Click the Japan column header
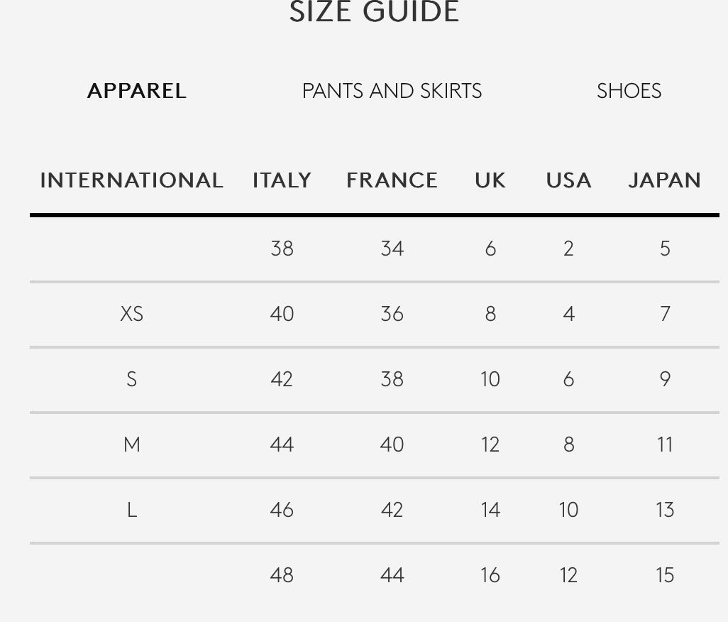728x622 pixels. pyautogui.click(x=665, y=180)
